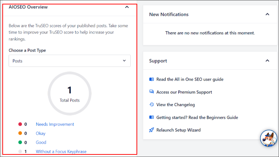Click the book icon beside user guide
279x157 pixels.
(152, 79)
